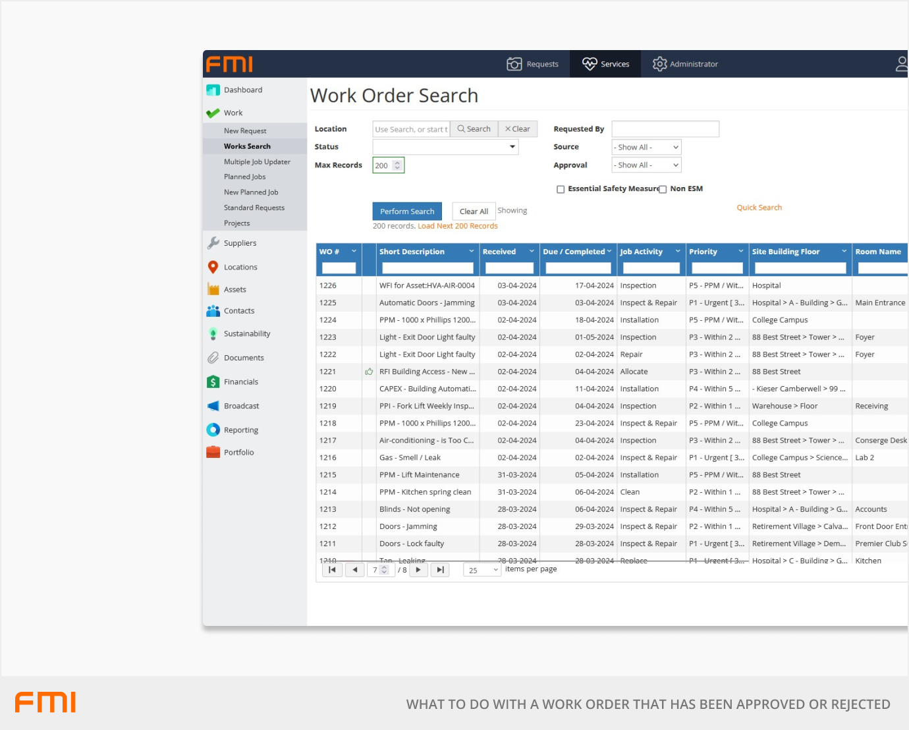The image size is (909, 730).
Task: Open the Source Show All dropdown
Action: point(646,148)
